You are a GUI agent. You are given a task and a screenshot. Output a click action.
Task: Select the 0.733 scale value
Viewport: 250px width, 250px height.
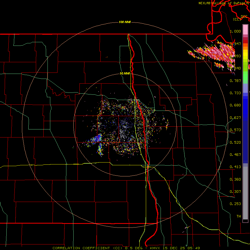tap(235, 93)
